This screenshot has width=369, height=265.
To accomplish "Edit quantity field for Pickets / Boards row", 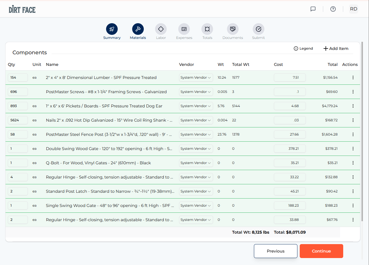I will 18,106.
